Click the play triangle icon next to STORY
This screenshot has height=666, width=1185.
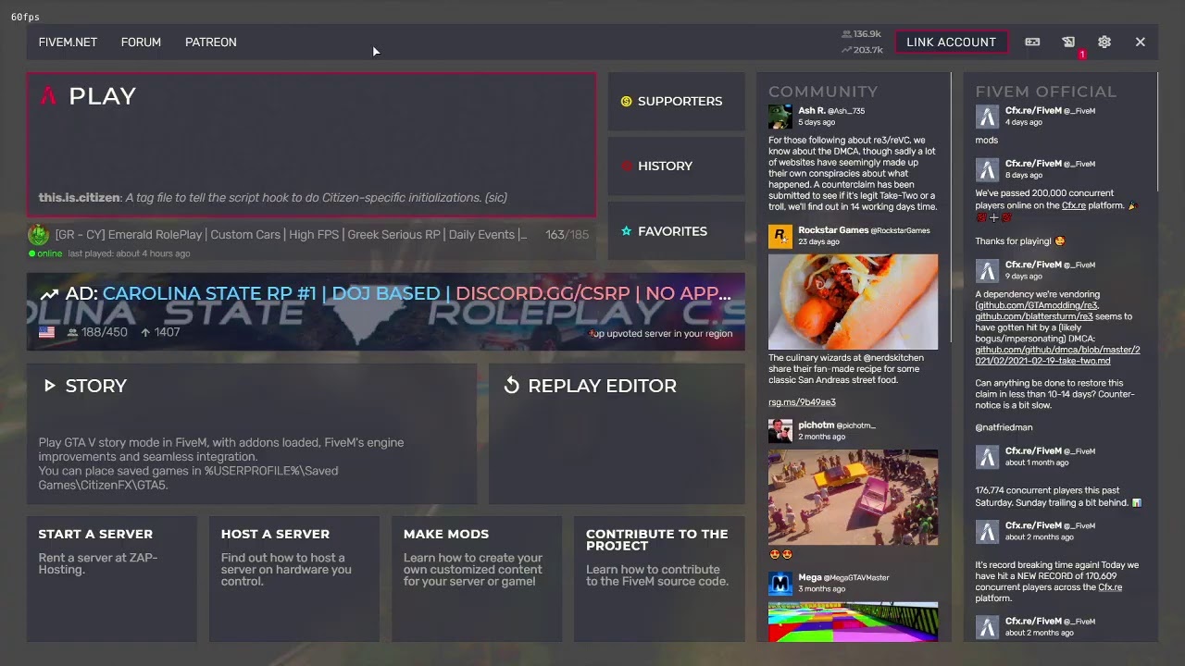(49, 386)
